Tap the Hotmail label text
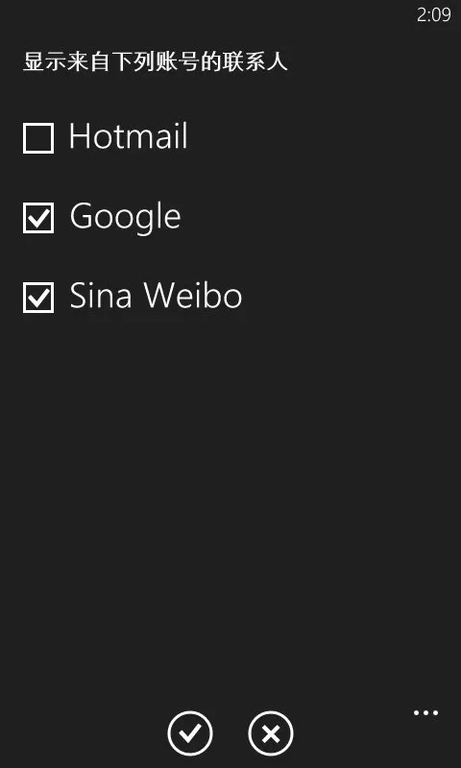 129,135
